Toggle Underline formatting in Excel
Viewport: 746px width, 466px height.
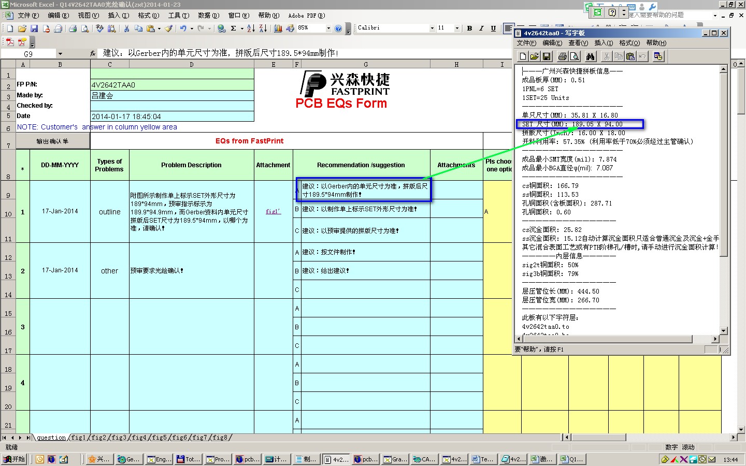[x=493, y=28]
